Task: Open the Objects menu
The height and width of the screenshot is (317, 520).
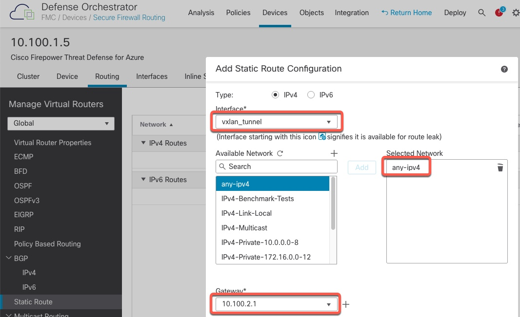Action: tap(311, 13)
